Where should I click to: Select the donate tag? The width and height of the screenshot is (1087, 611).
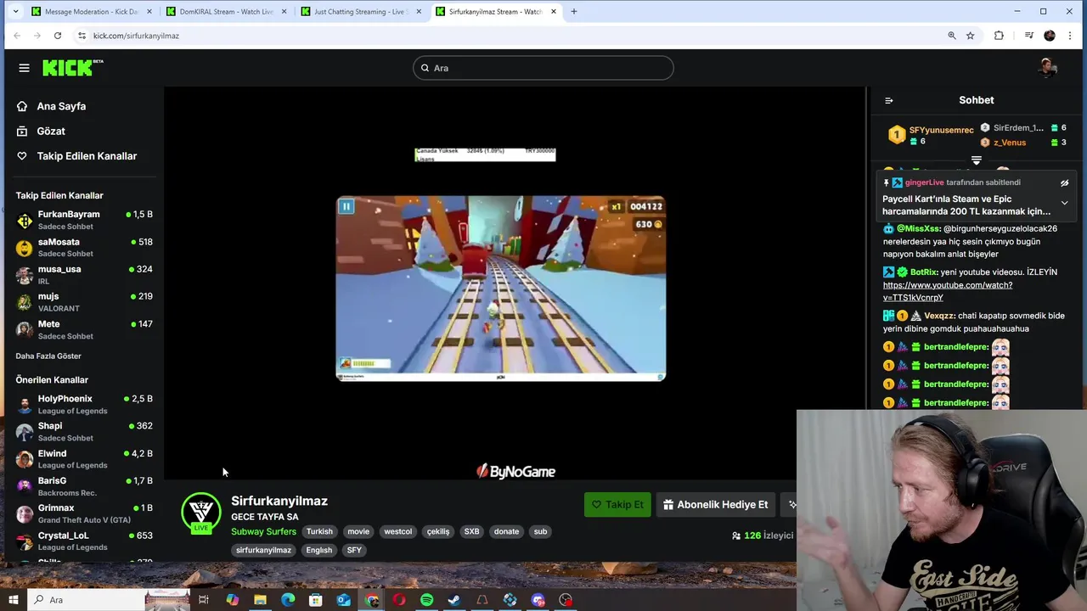coord(506,531)
